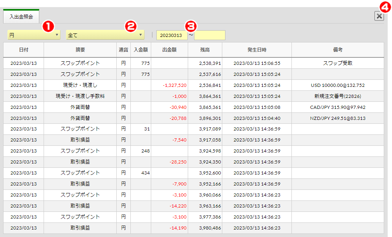Select the deposit amount 248 cell
The width and height of the screenshot is (392, 237).
141,151
